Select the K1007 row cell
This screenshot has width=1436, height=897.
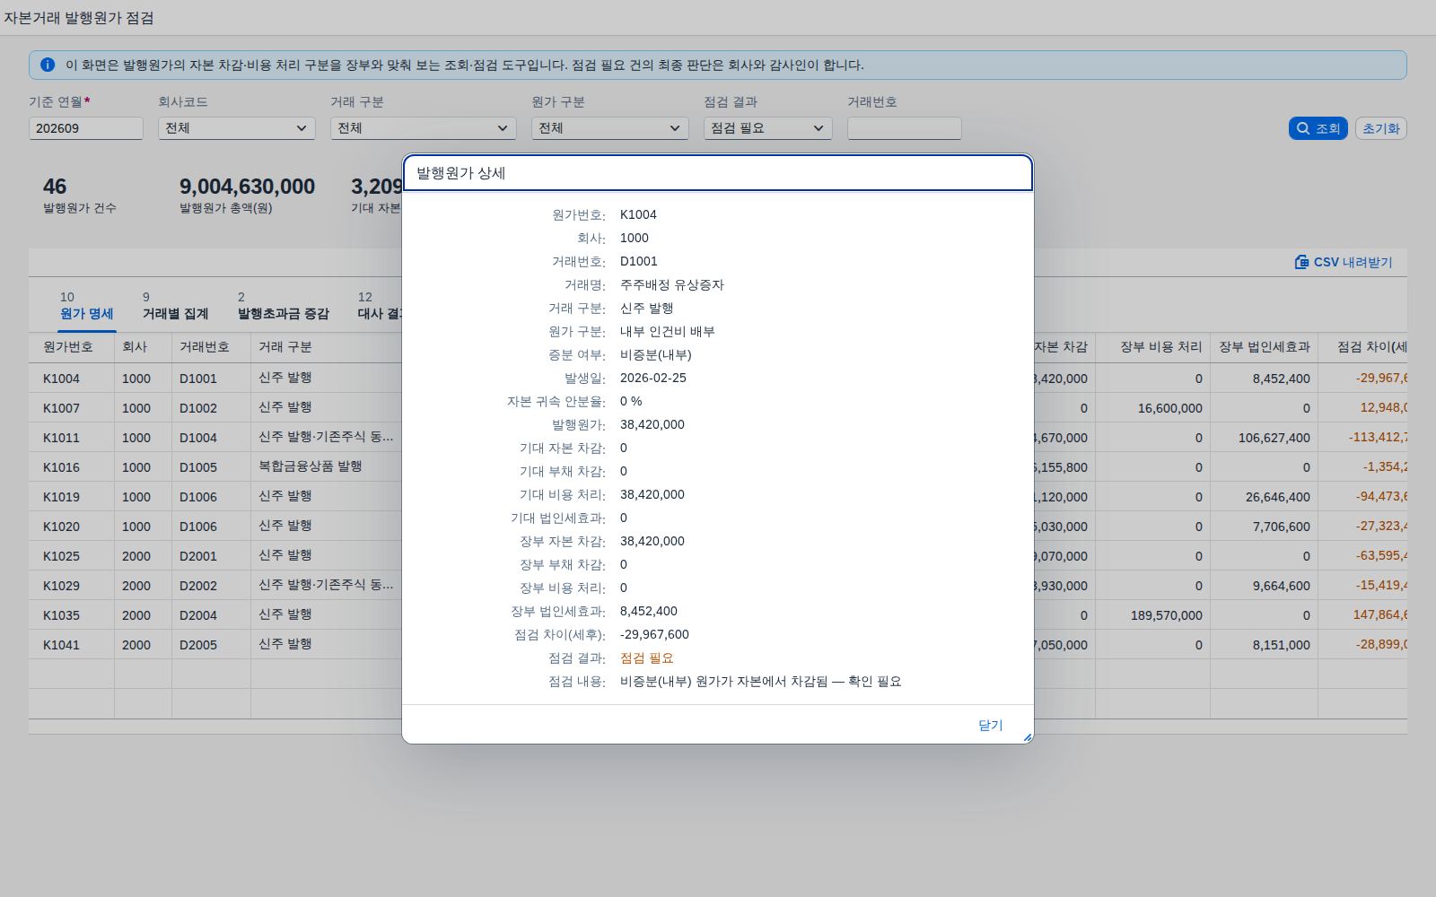[72, 408]
